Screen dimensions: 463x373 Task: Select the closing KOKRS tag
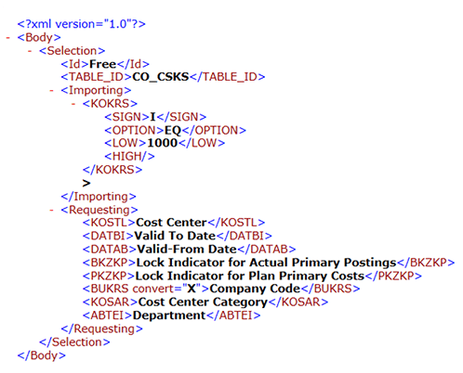pyautogui.click(x=112, y=170)
